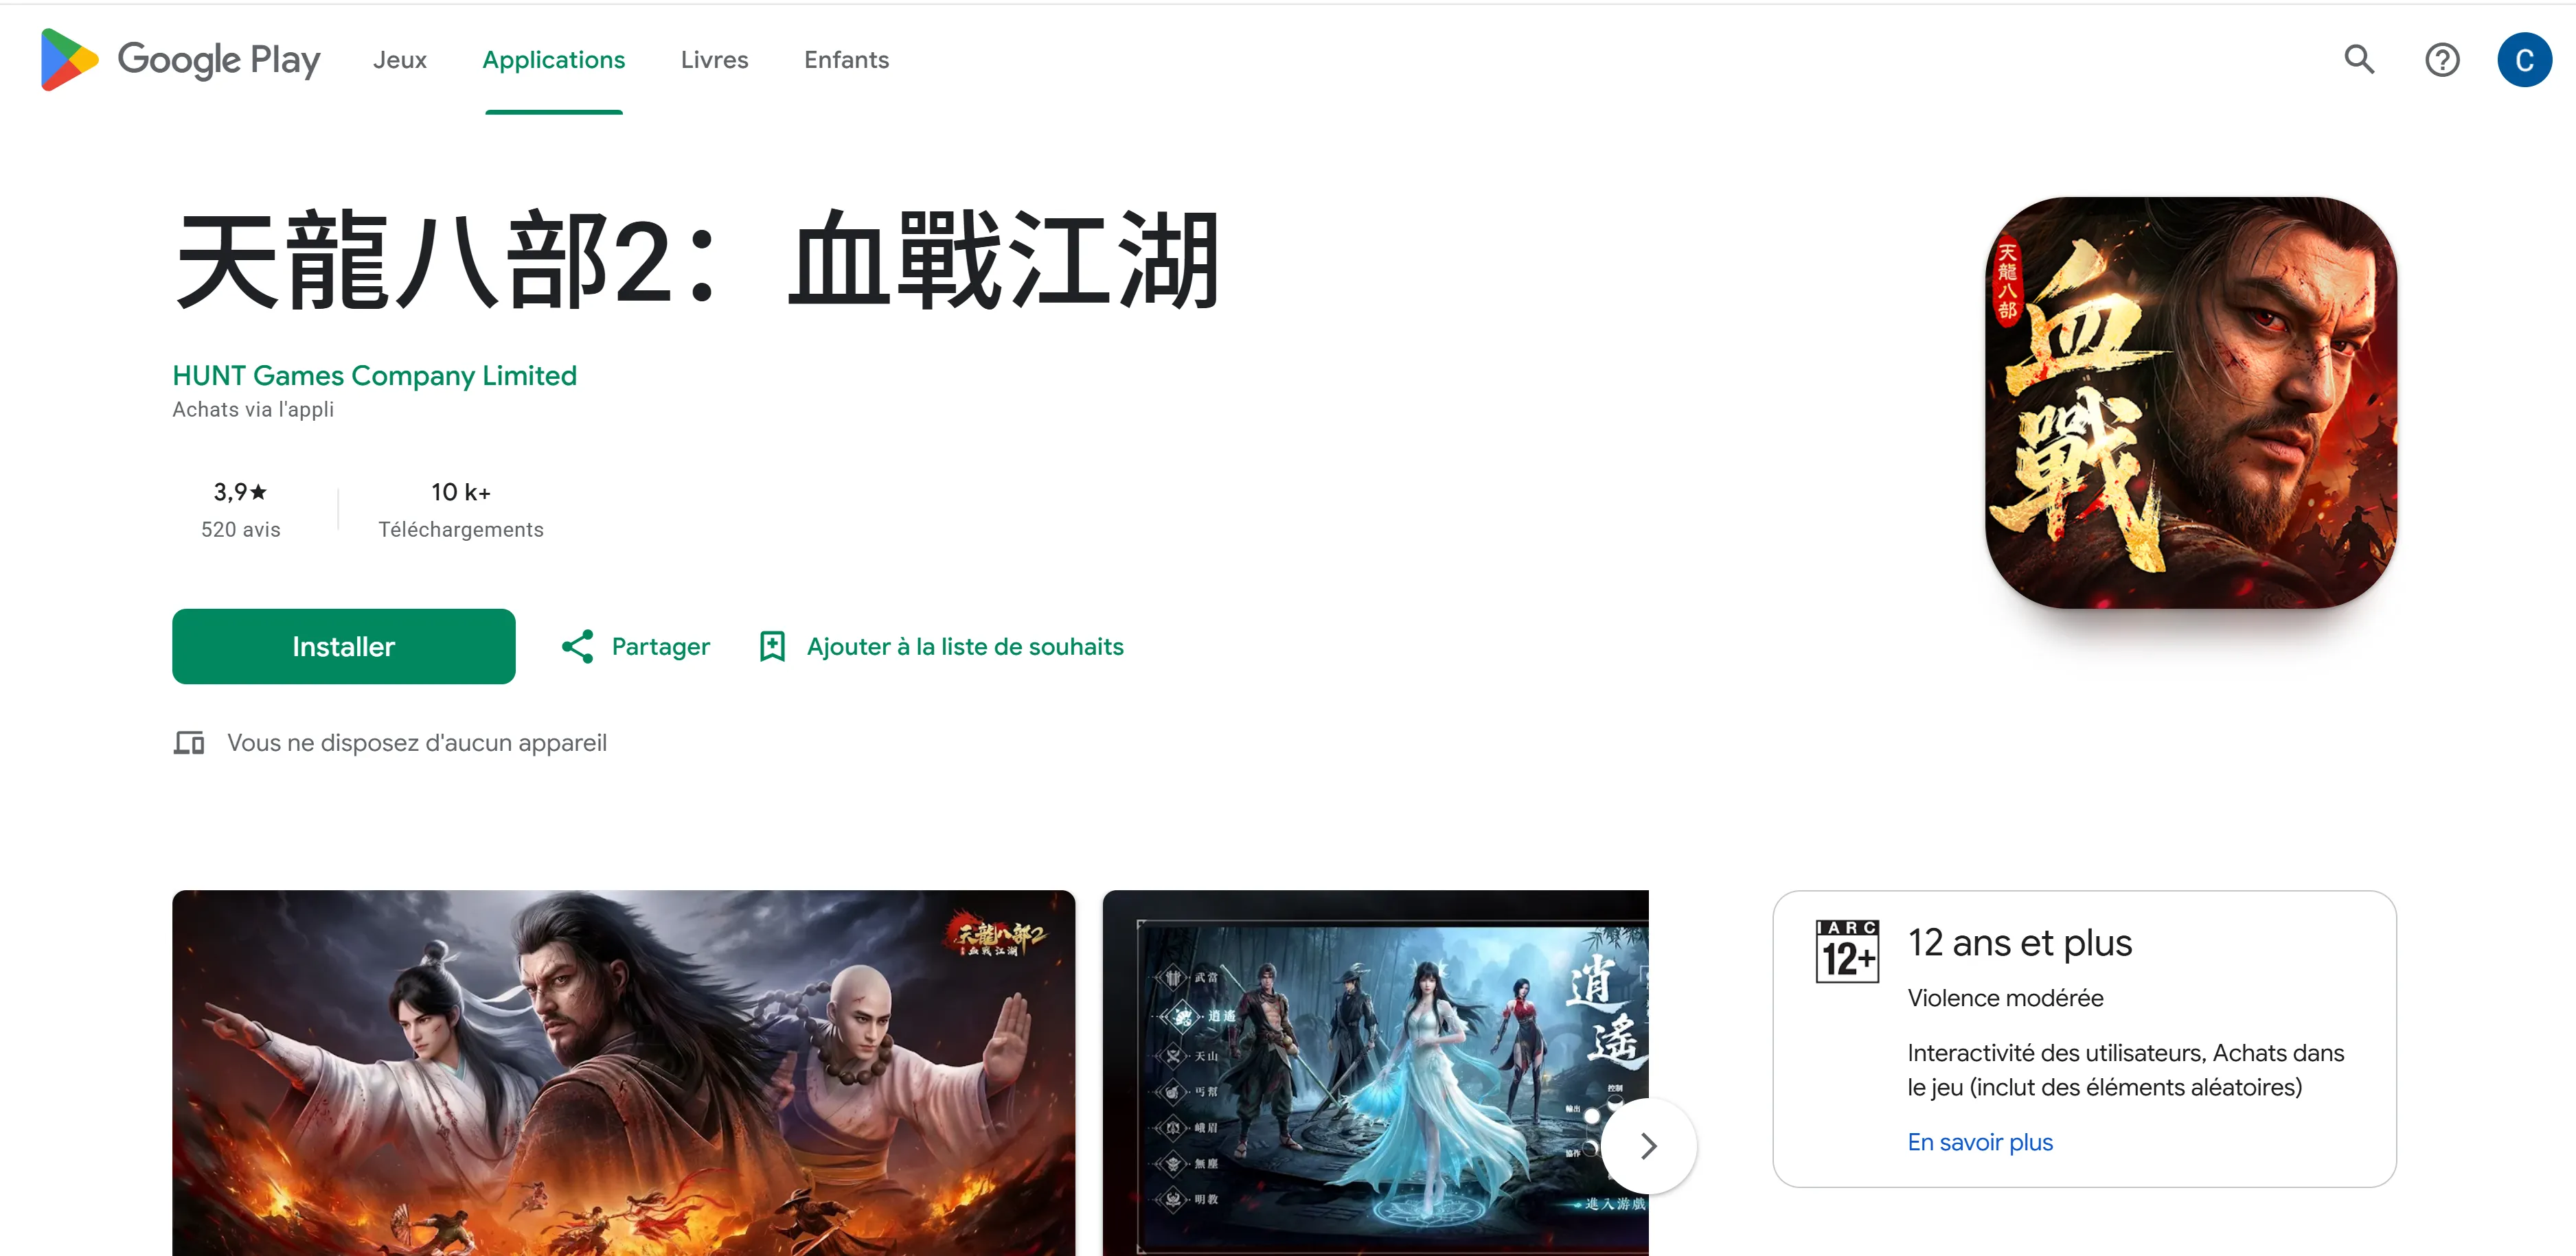Screen dimensions: 2576x1256
Task: Follow the En savoir plus link
Action: pos(1980,1141)
